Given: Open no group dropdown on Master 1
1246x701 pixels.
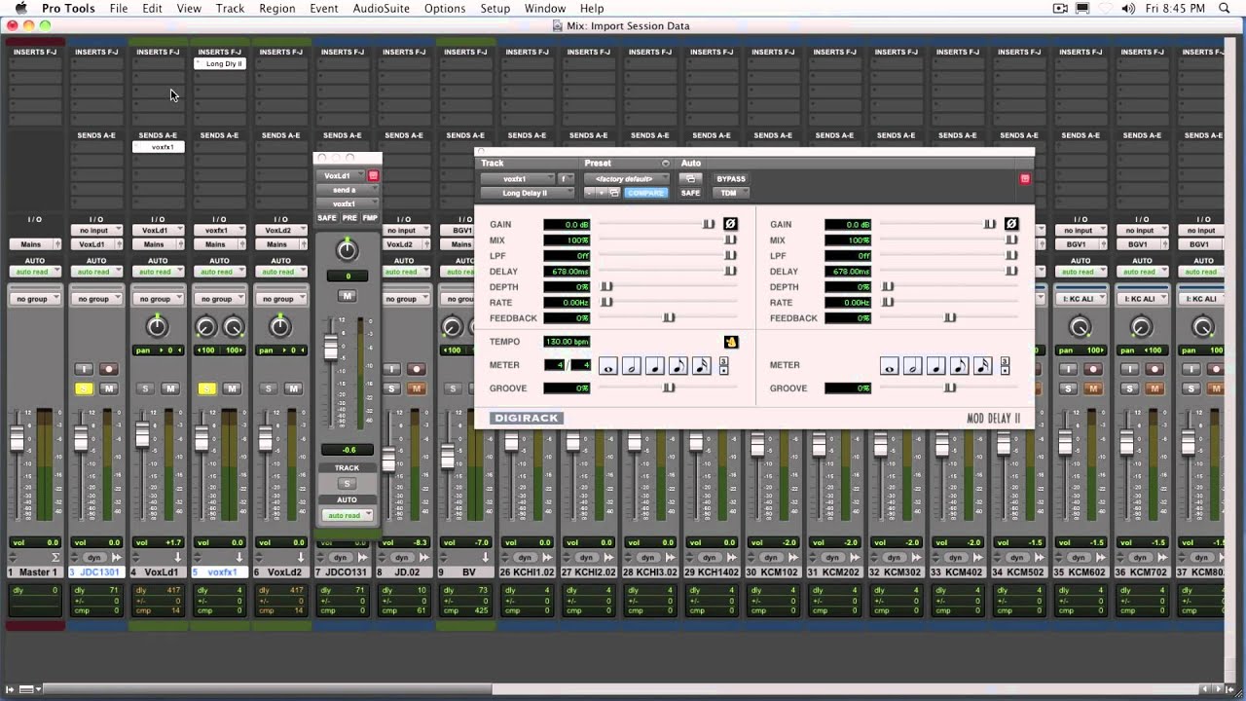Looking at the screenshot, I should tap(34, 299).
